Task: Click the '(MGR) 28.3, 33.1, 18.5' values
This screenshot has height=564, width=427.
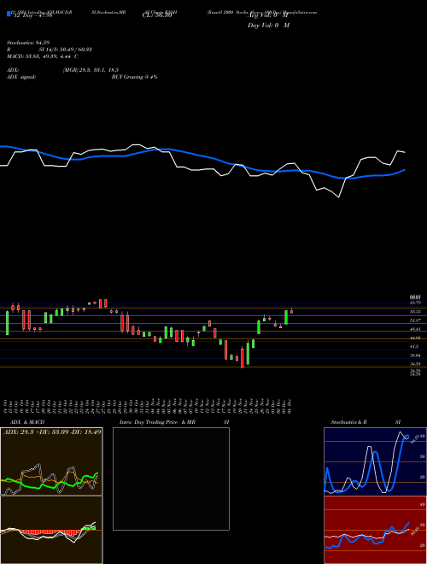Action: [91, 70]
